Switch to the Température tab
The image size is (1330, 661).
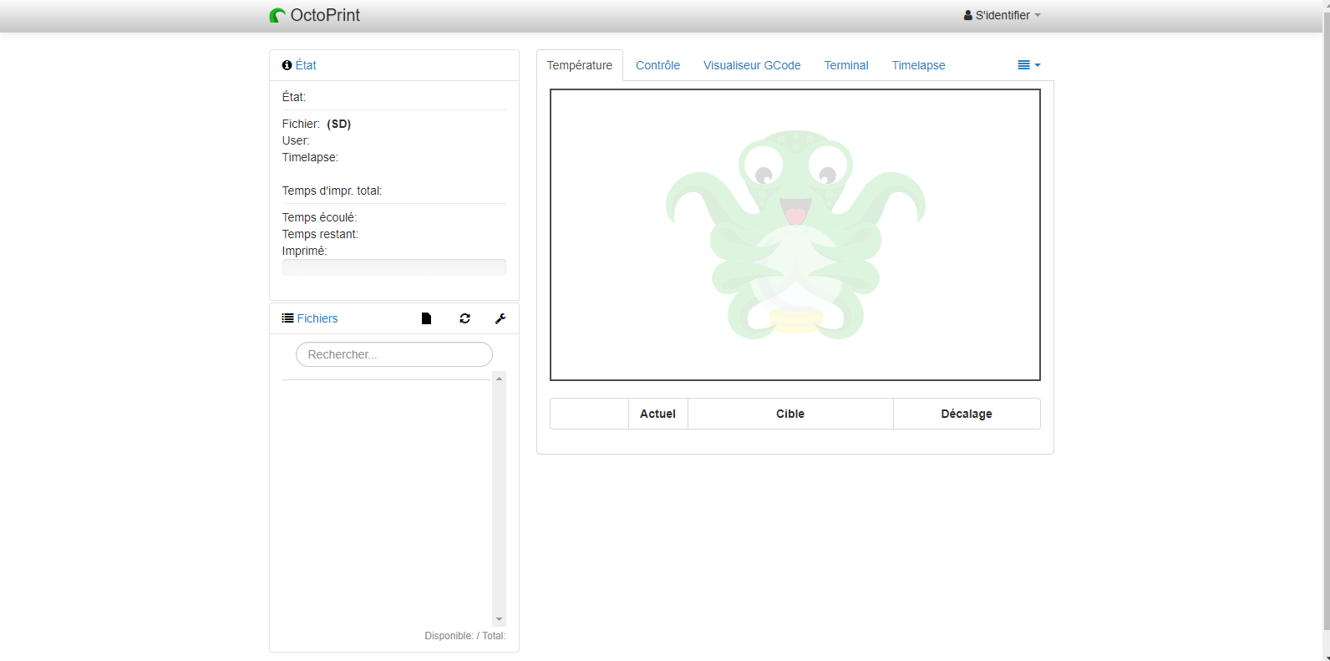pyautogui.click(x=580, y=65)
